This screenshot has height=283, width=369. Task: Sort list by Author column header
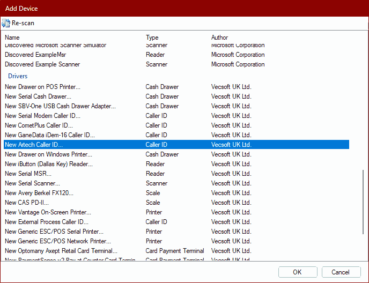pyautogui.click(x=219, y=38)
